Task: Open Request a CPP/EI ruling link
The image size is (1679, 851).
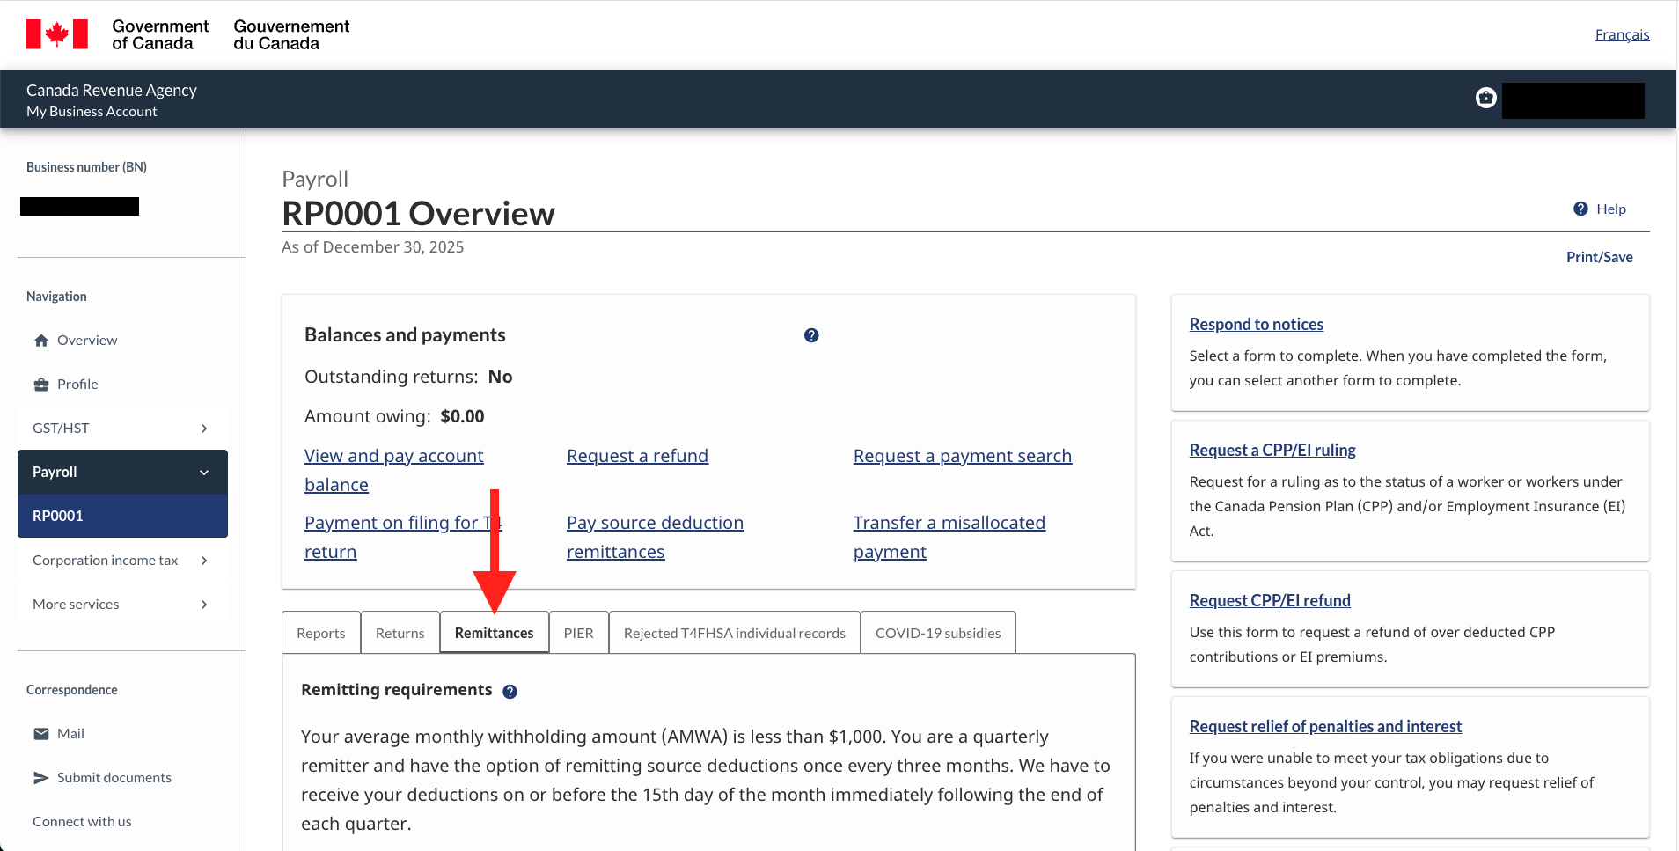Action: (1272, 450)
